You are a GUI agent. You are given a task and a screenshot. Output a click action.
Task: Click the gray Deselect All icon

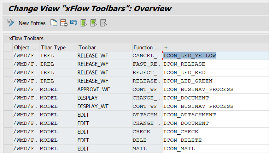coord(104,23)
